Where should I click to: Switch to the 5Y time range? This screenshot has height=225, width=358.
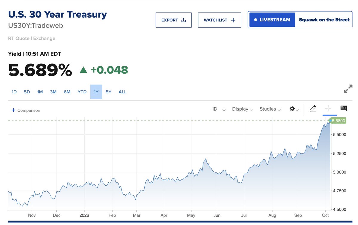tap(109, 92)
